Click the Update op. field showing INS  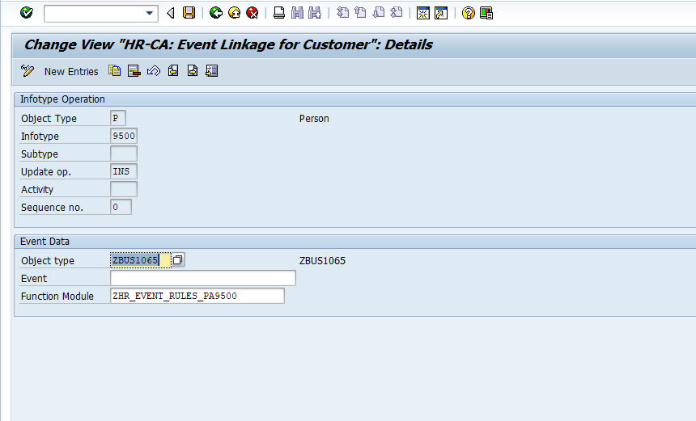124,171
